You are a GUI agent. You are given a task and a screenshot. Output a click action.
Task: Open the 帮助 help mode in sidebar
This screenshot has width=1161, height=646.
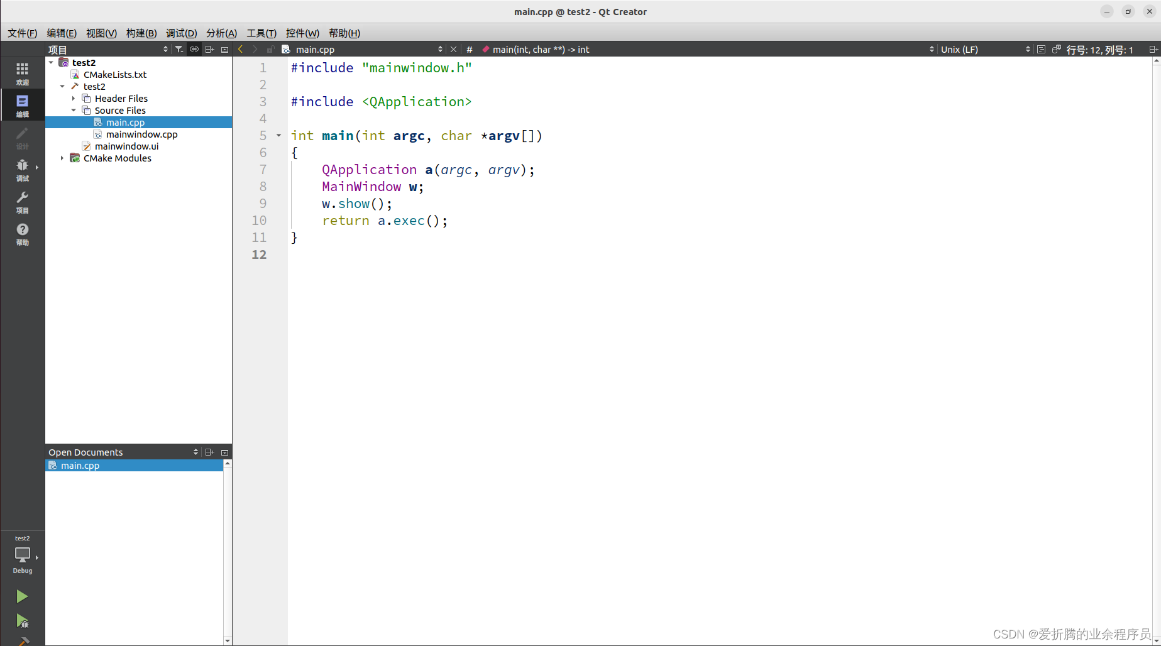pos(22,233)
